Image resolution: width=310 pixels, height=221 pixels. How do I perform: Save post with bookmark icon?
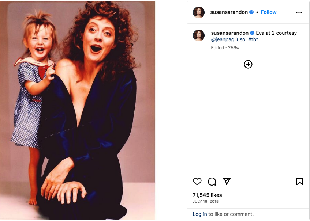(x=299, y=182)
